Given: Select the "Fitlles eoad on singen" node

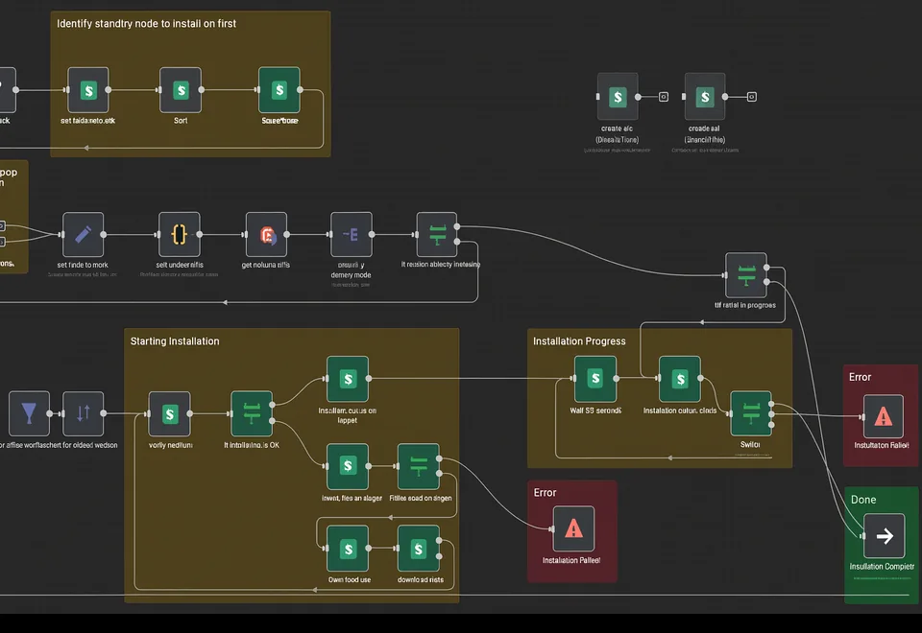Looking at the screenshot, I should click(418, 466).
